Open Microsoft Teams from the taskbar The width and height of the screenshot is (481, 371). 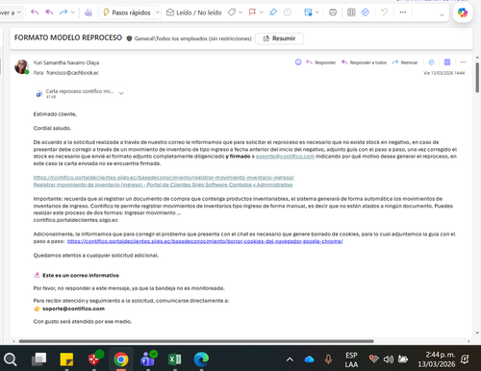point(148,359)
